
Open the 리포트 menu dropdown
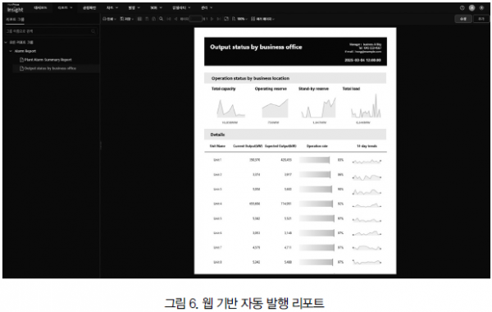[x=65, y=7]
